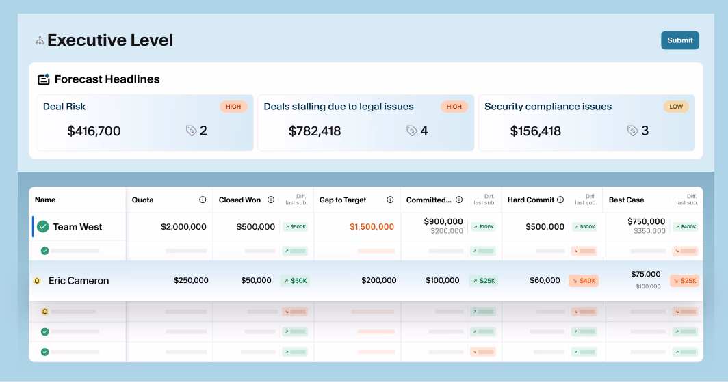This screenshot has width=728, height=382.
Task: Click the green check icon beside Team West
Action: (x=42, y=227)
